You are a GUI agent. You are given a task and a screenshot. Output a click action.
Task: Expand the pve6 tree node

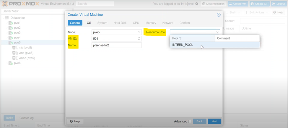point(7,63)
